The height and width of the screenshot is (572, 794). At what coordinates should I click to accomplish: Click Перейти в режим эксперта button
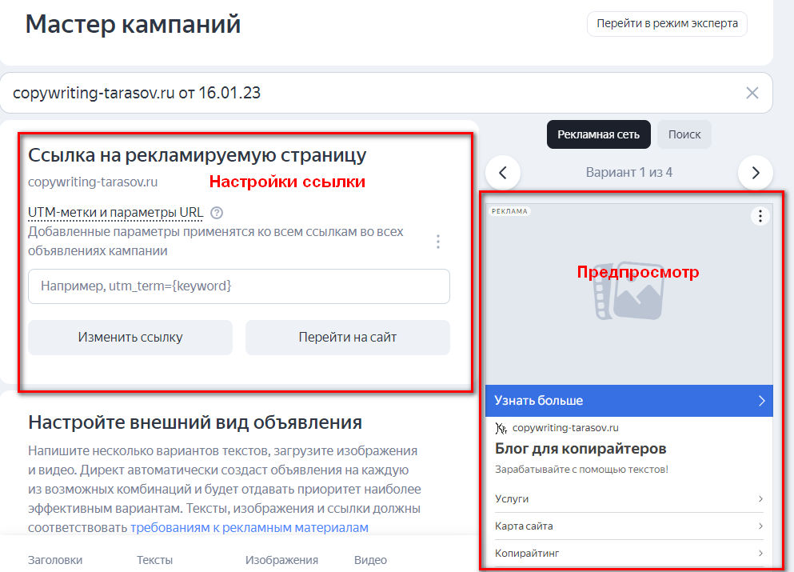[x=667, y=24]
